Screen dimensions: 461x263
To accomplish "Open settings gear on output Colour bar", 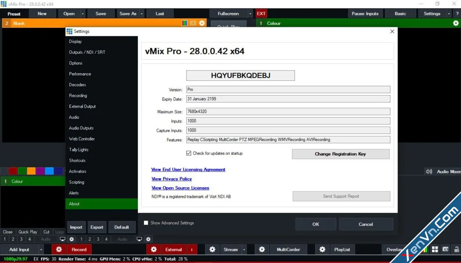I will [x=456, y=23].
